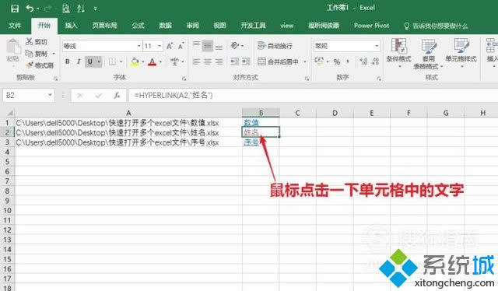Image resolution: width=498 pixels, height=291 pixels.
Task: Click the Paste (粘贴) clipboard icon
Action: (13, 47)
